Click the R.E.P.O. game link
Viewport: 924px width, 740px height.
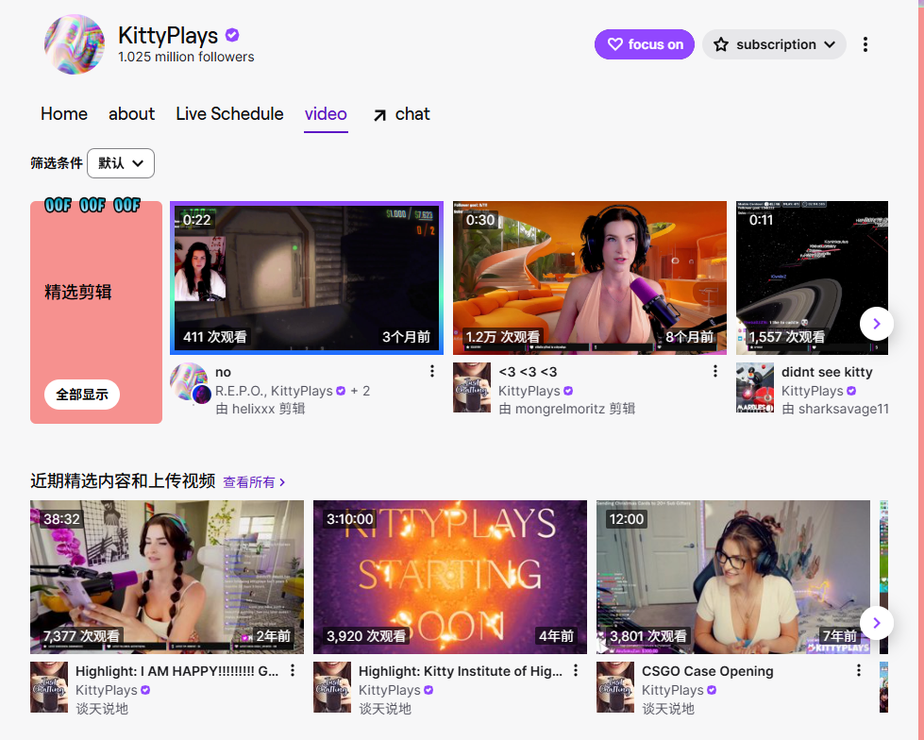(241, 391)
